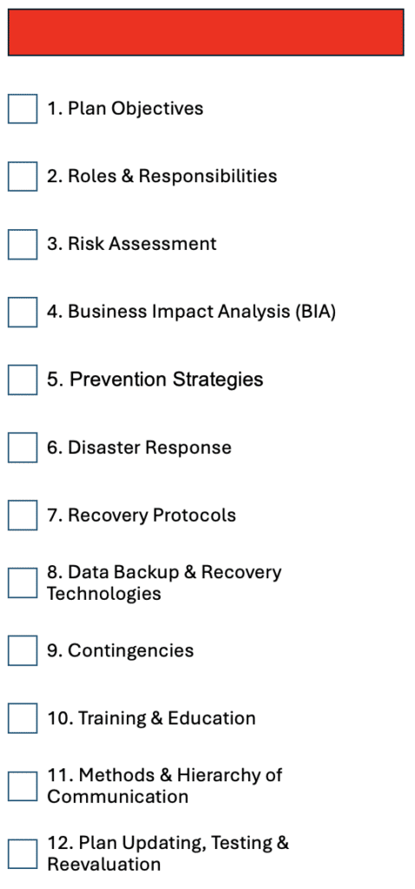Mark the Risk Assessment checkbox

[x=23, y=244]
